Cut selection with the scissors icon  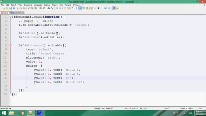[x=29, y=8]
